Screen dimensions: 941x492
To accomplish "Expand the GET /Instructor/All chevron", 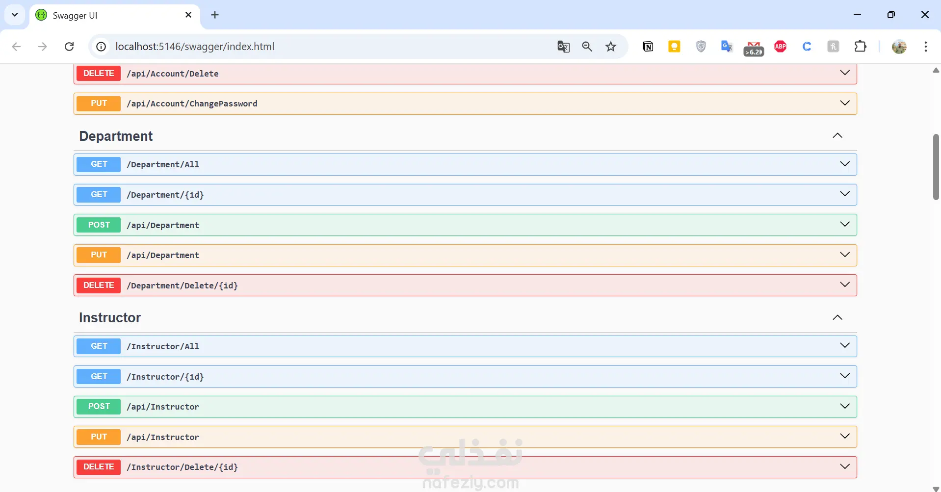I will tap(845, 345).
